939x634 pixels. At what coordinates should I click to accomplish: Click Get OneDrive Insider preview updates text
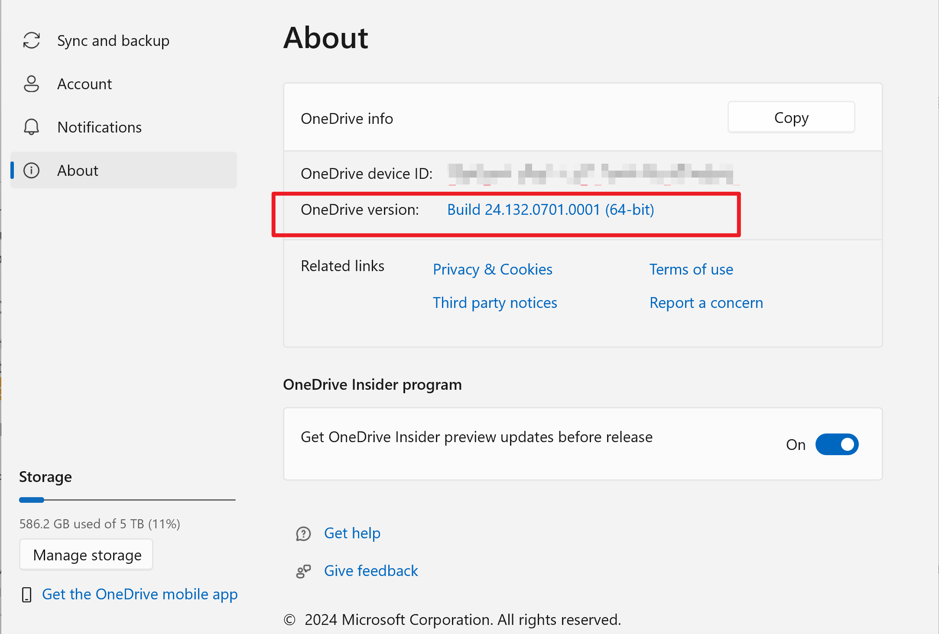477,437
